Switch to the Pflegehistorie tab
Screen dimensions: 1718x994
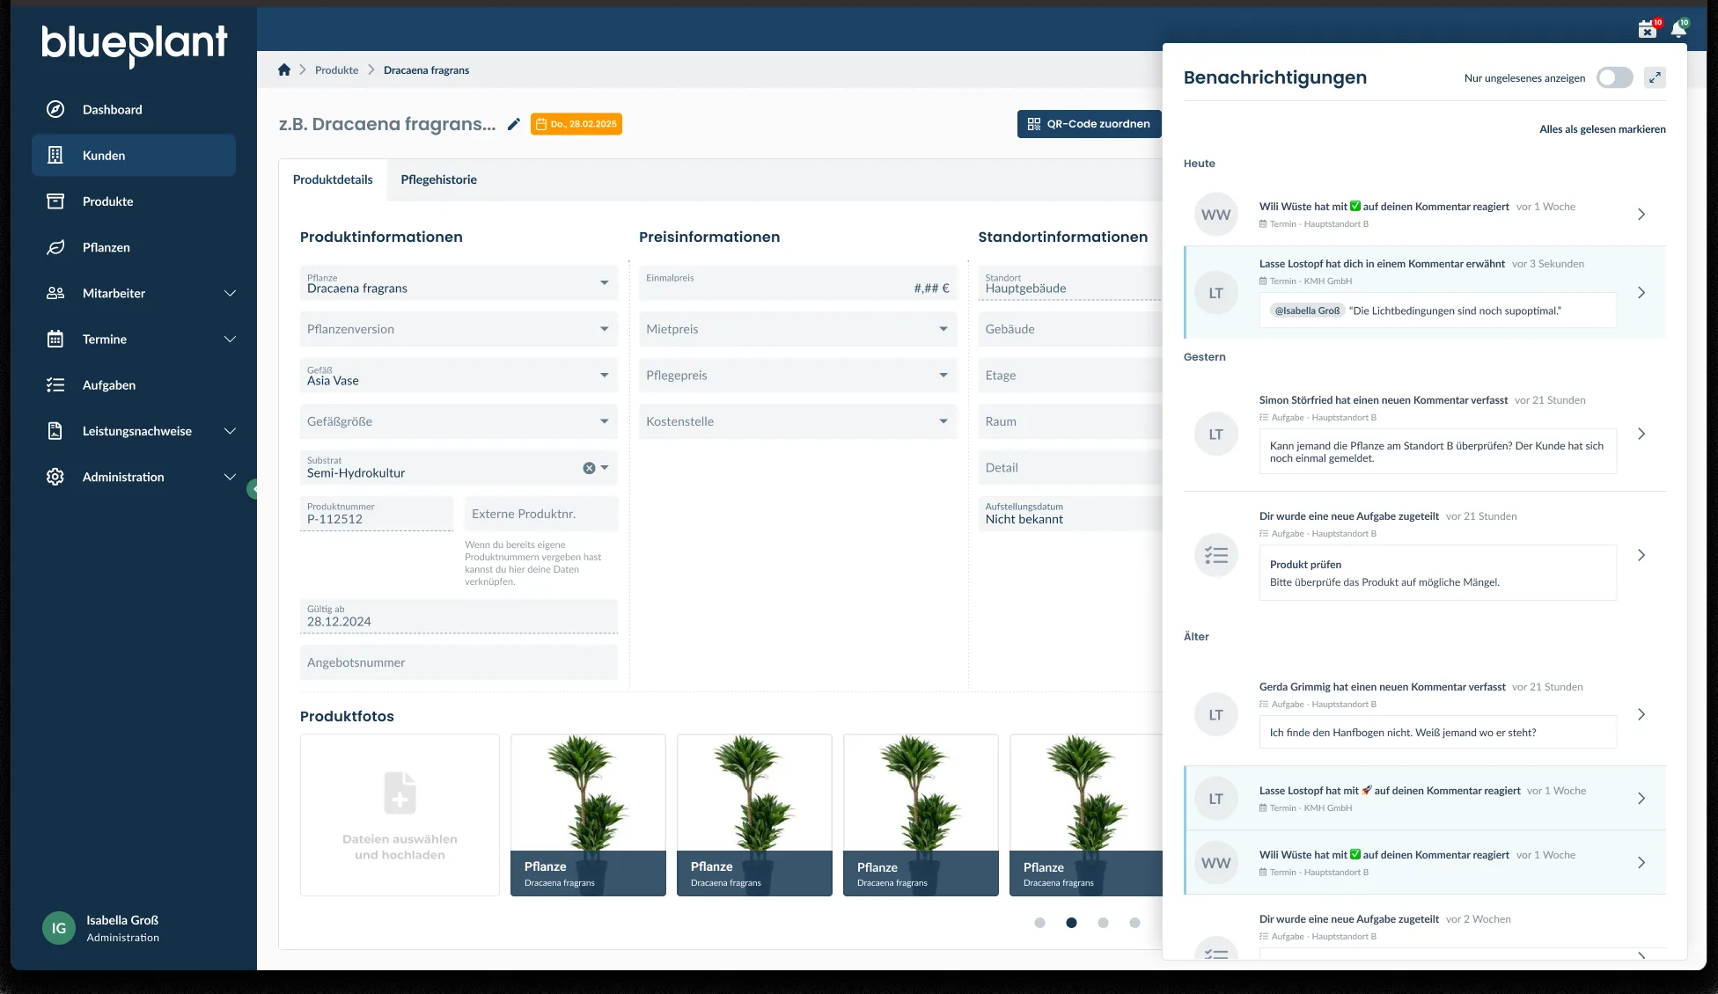click(438, 179)
